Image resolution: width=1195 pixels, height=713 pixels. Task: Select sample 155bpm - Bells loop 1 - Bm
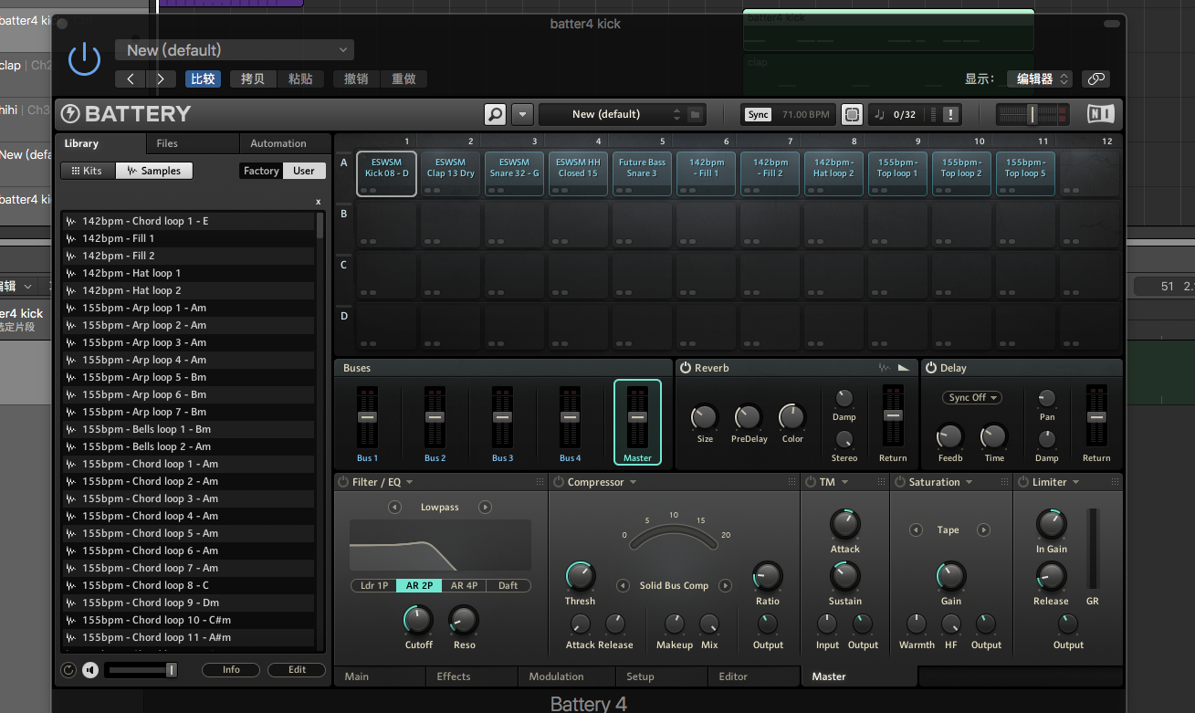[188, 429]
